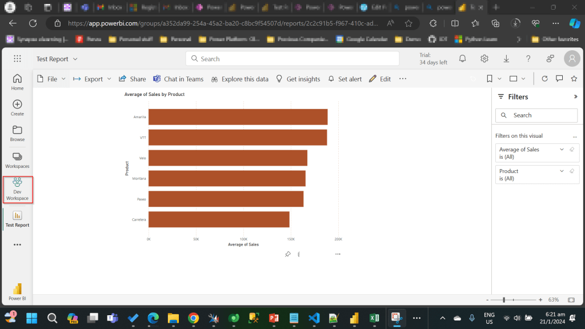
Task: Clear the Average of Sales filter eraser
Action: [572, 150]
